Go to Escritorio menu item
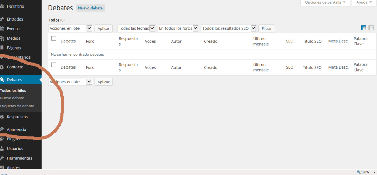Screen dimensions: 377x175 [15, 6]
